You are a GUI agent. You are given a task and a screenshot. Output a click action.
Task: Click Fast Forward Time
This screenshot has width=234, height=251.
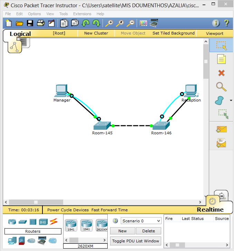click(x=109, y=210)
